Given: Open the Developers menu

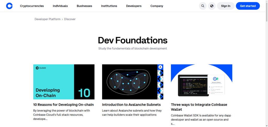Looking at the screenshot, I should [134, 6].
